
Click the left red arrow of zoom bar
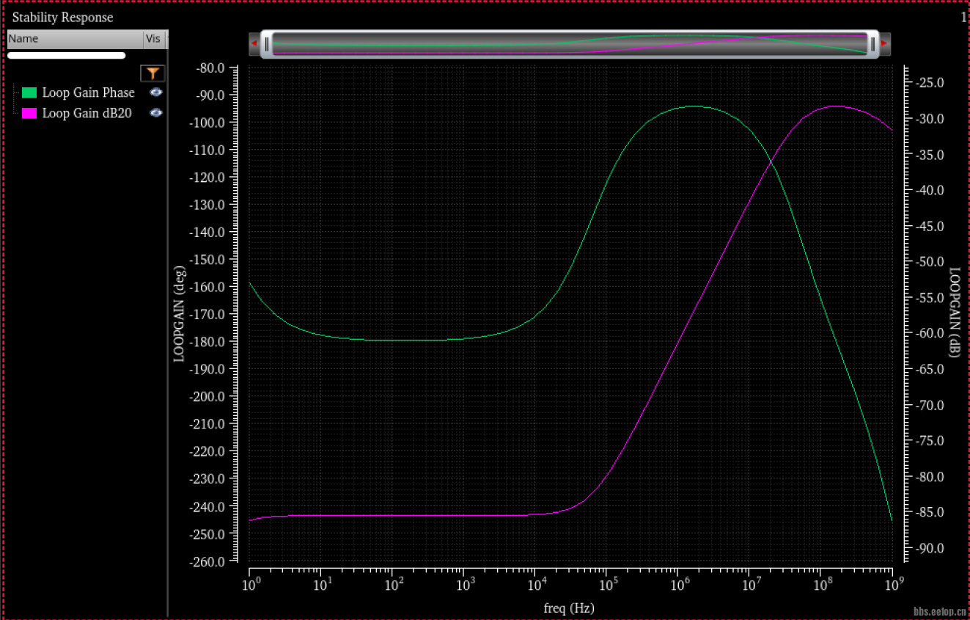click(254, 44)
